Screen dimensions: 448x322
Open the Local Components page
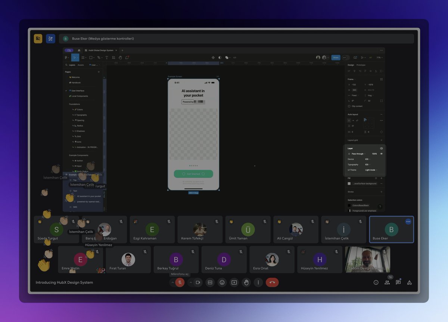[x=80, y=96]
